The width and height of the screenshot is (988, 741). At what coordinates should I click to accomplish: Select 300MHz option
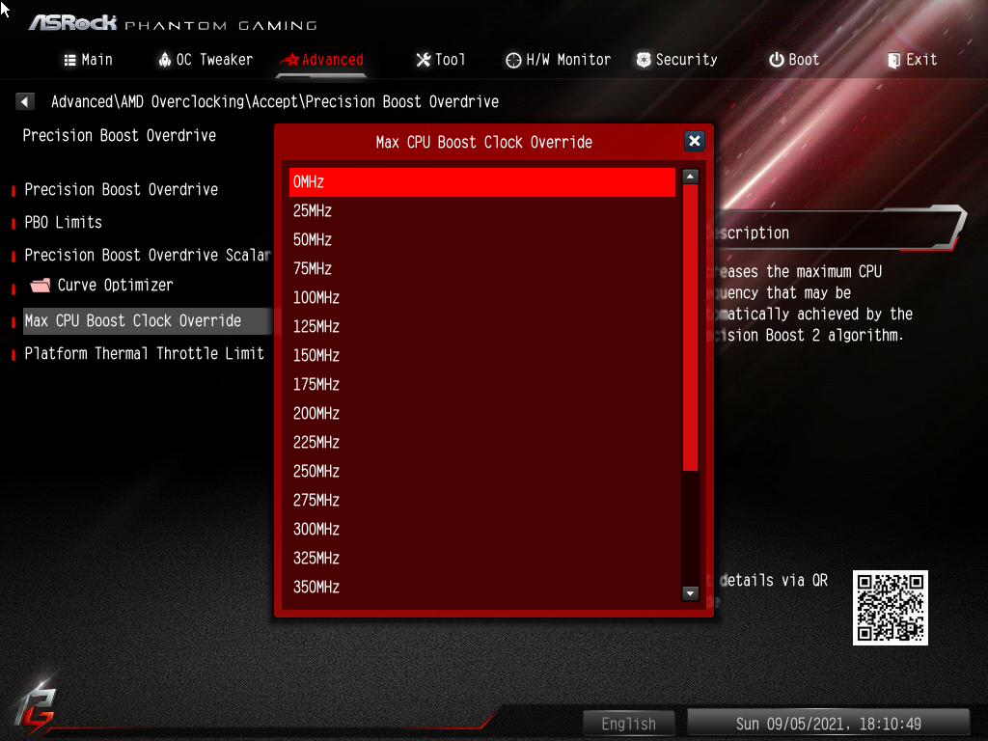pyautogui.click(x=482, y=530)
